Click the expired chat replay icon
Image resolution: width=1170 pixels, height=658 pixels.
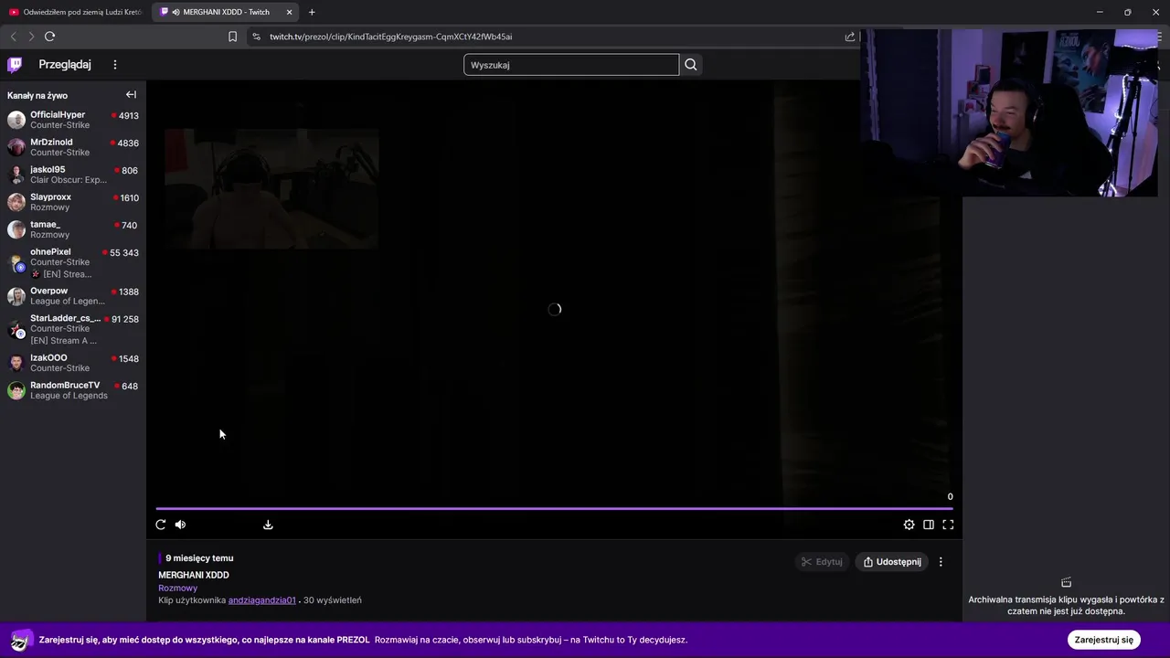pos(1066,582)
